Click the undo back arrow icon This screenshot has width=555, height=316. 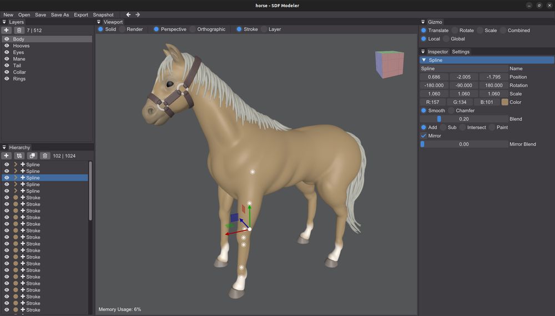coord(128,14)
